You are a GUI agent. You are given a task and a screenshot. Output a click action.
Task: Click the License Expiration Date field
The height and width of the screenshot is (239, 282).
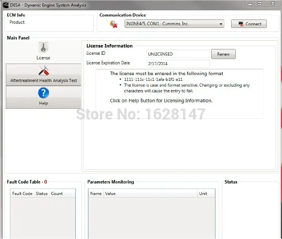pos(178,64)
